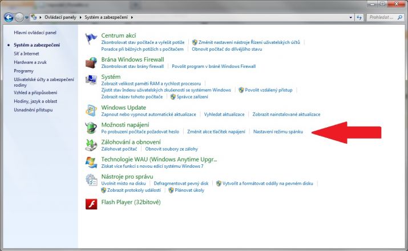Open the Systém heading link
Image resolution: width=408 pixels, height=251 pixels.
click(x=111, y=77)
